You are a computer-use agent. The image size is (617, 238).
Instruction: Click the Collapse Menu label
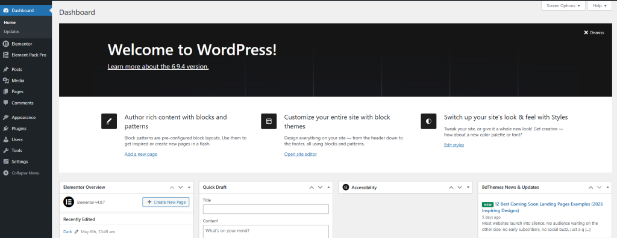click(x=25, y=173)
